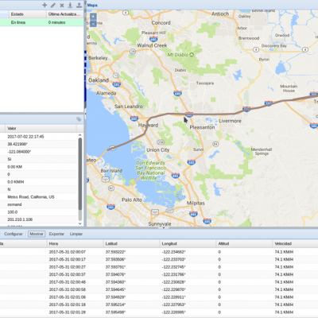Select report row with time 2017-05-31 02:00:58
Viewport: 318px width, 318px height.
coord(159,289)
